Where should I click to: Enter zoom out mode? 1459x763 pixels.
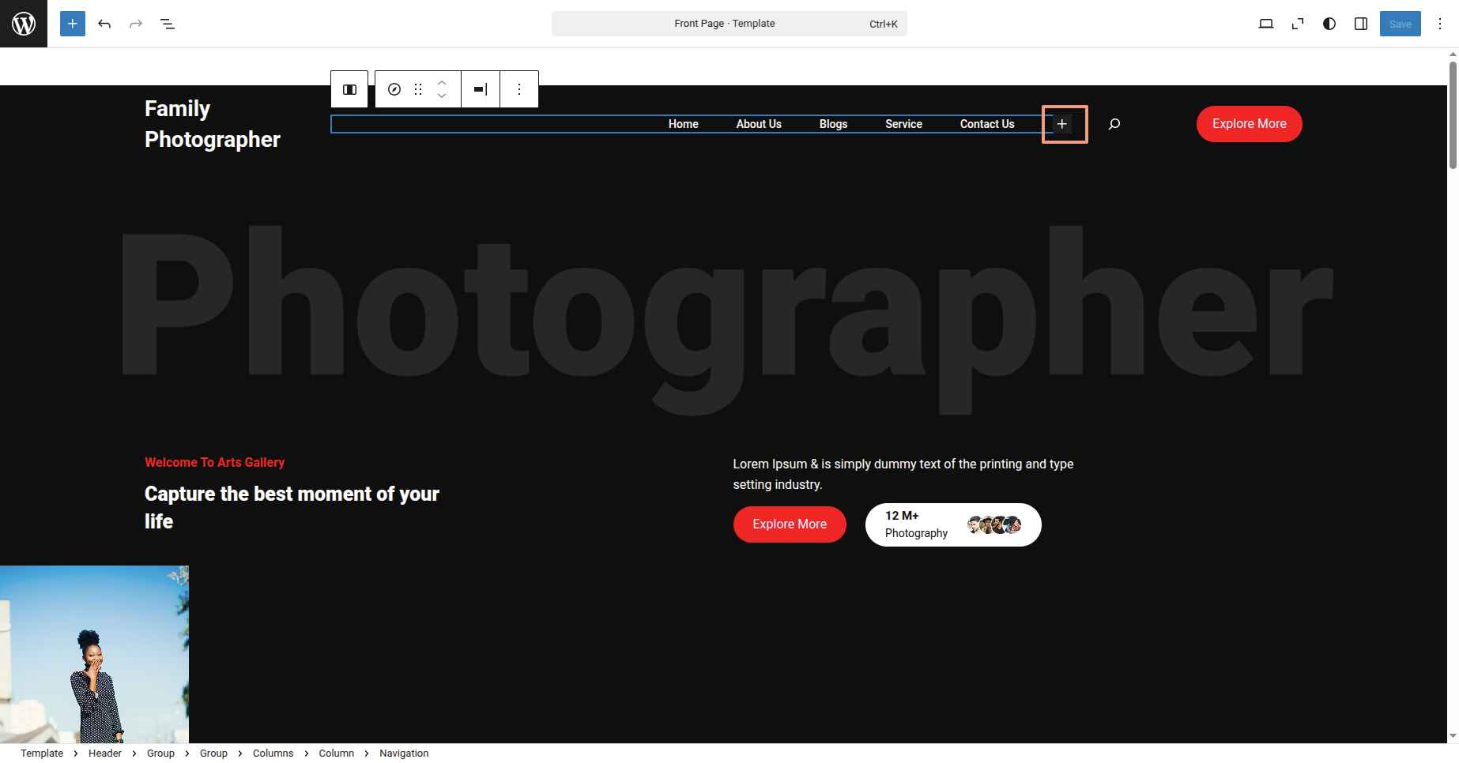(1298, 24)
